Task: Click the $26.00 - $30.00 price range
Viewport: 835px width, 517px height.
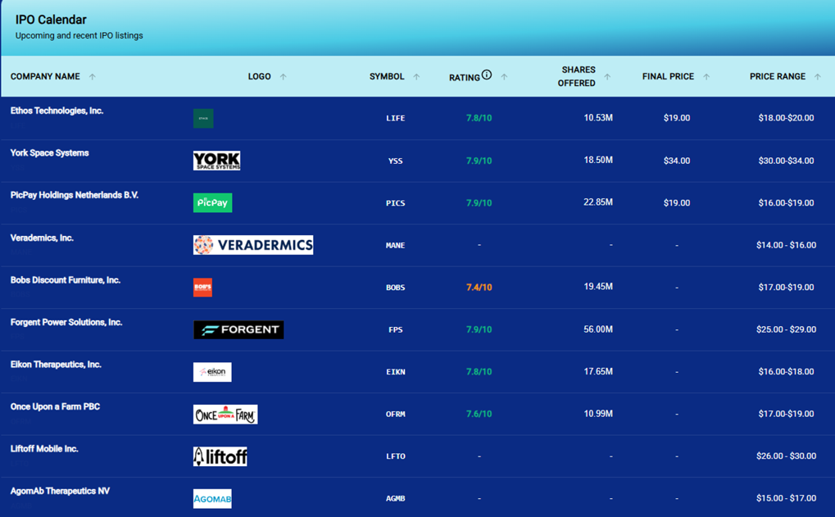Action: tap(787, 456)
